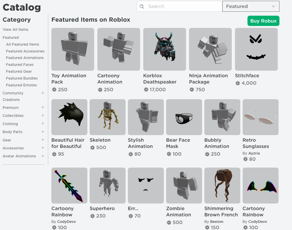Open creator Beeism's profile link
Viewport: 292px width, 230px height.
click(217, 222)
